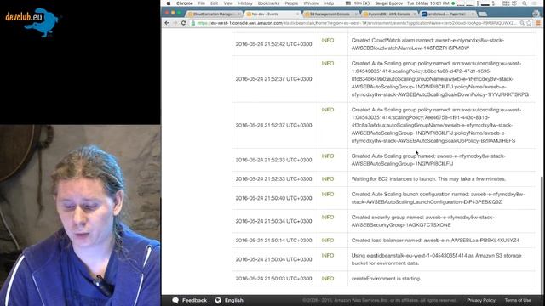The height and width of the screenshot is (306, 545).
Task: Go forward to the next page
Action: click(175, 23)
